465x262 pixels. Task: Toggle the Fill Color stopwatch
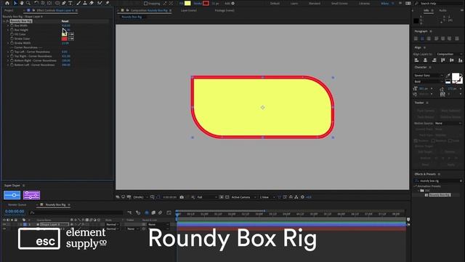[12, 34]
